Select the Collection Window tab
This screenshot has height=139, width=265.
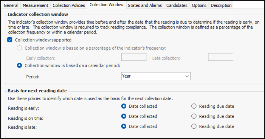pos(106,5)
